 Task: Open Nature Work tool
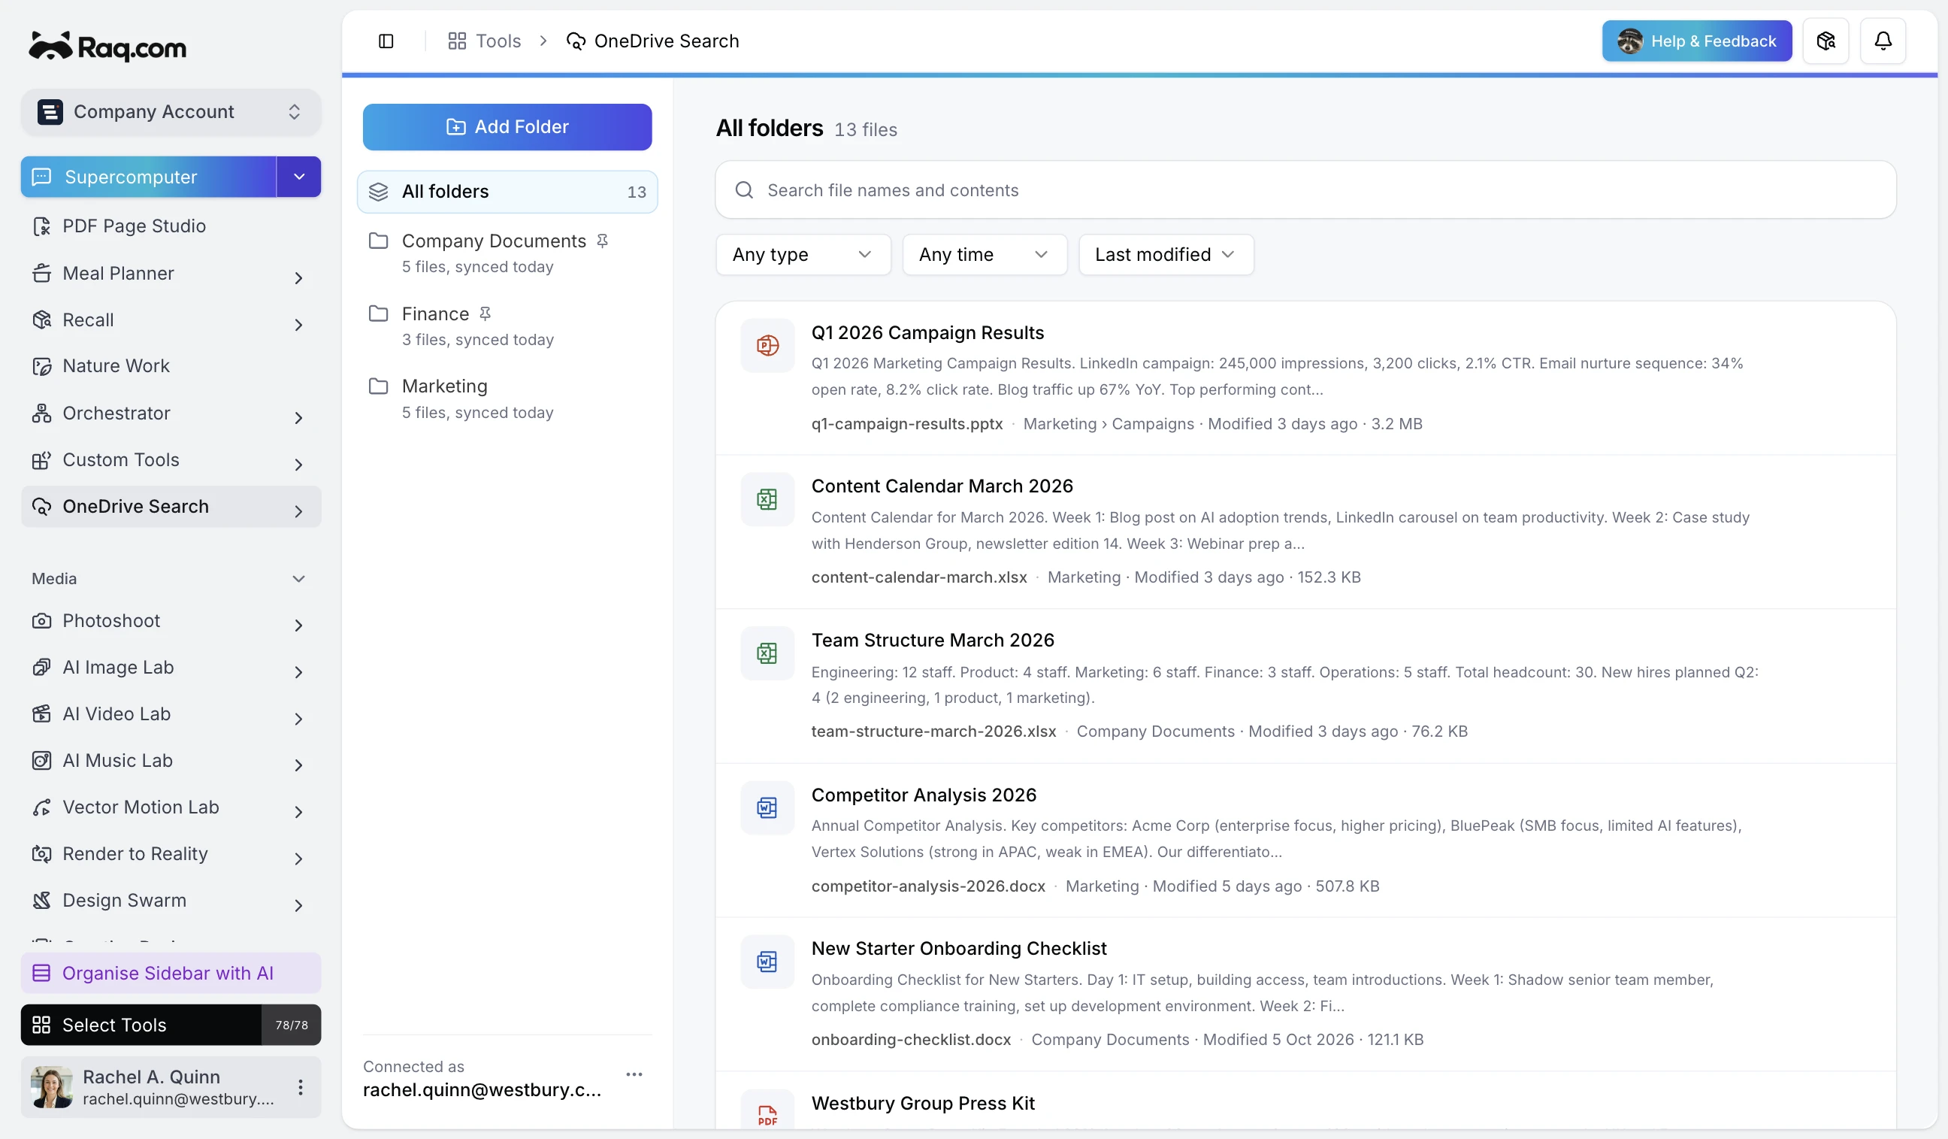(x=171, y=365)
